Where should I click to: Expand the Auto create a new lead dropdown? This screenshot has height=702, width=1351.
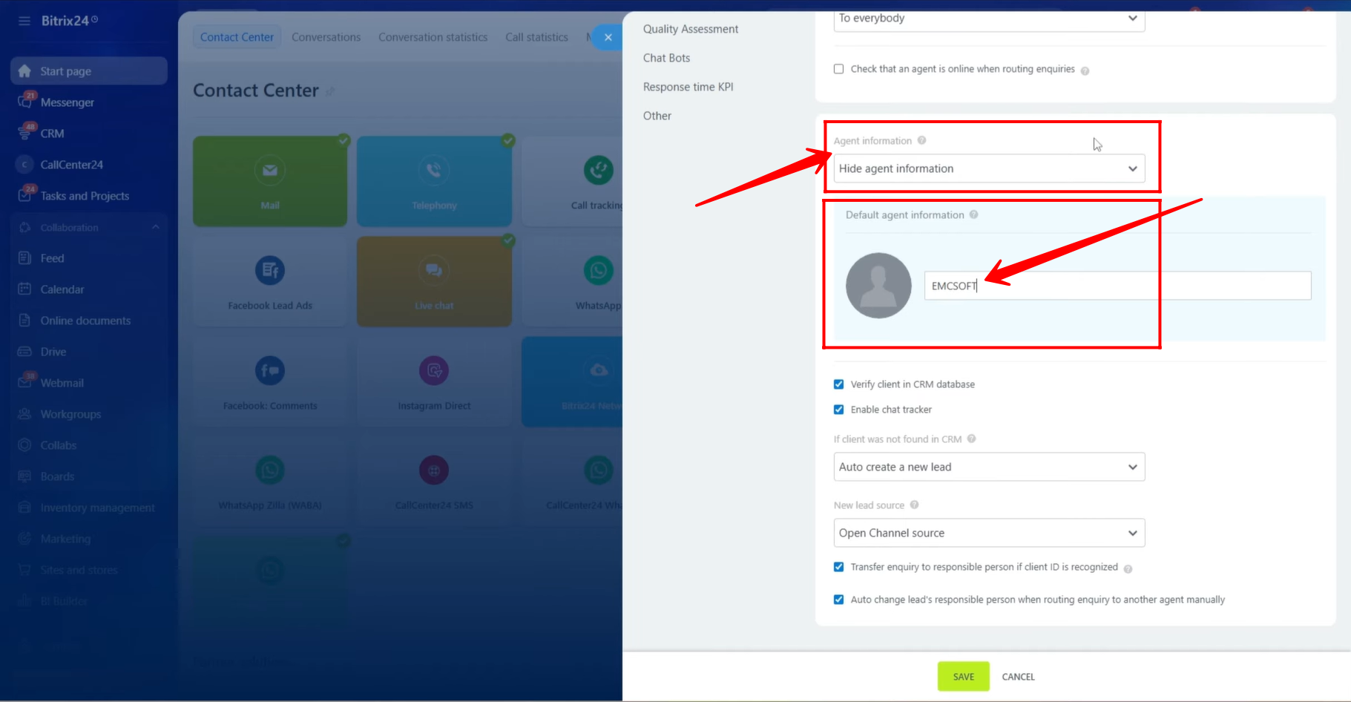point(988,467)
